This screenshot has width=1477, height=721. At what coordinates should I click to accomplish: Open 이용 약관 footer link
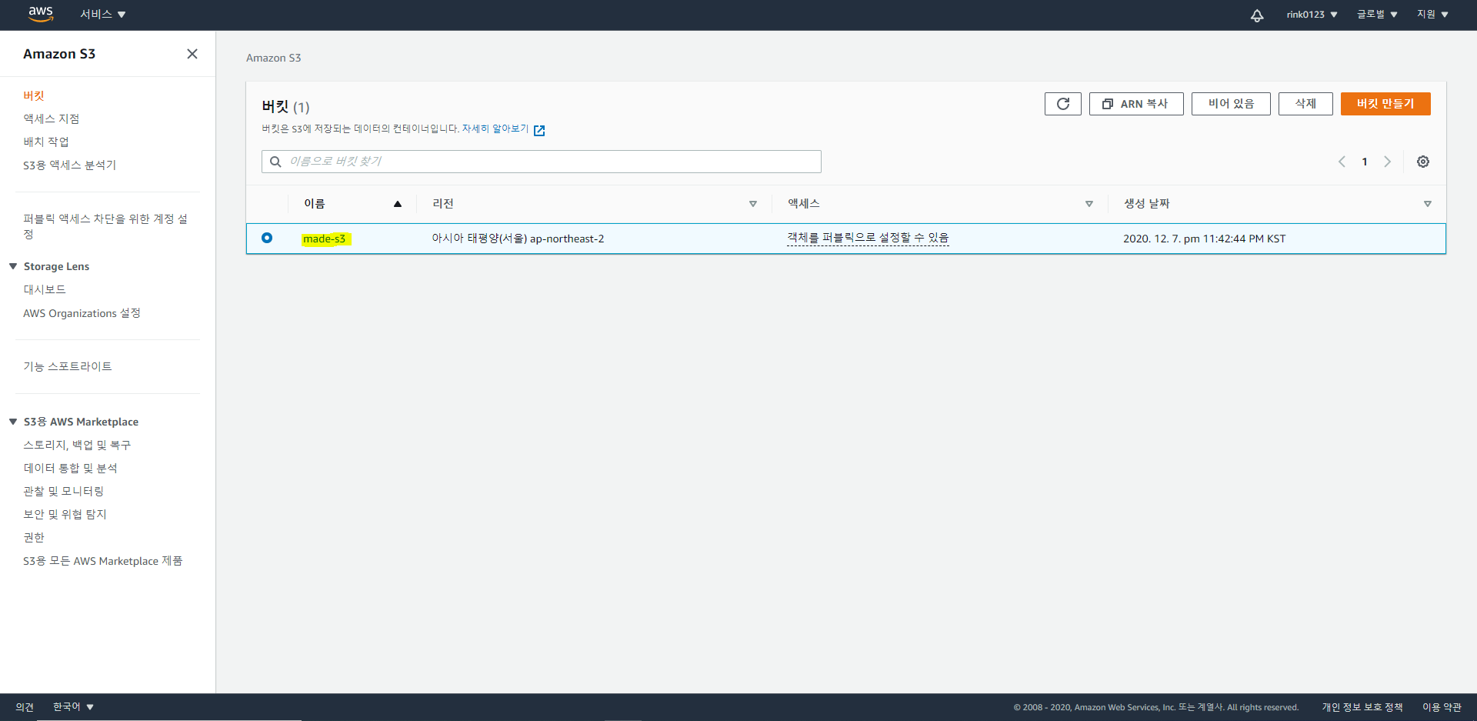[1442, 706]
